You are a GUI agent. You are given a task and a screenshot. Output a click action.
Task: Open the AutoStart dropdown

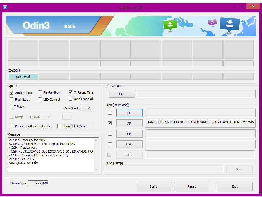[x=85, y=108]
